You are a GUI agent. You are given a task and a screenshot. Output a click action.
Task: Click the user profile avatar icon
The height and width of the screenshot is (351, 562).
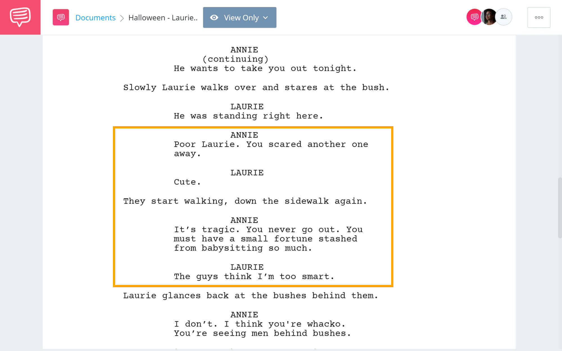488,17
